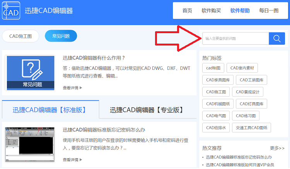Focus the 输入您要查找的问题 search field

235,38
